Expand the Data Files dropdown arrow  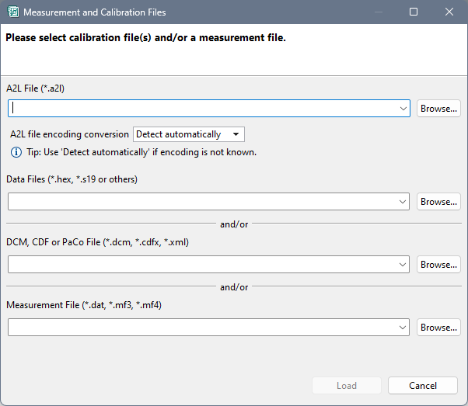pyautogui.click(x=403, y=202)
